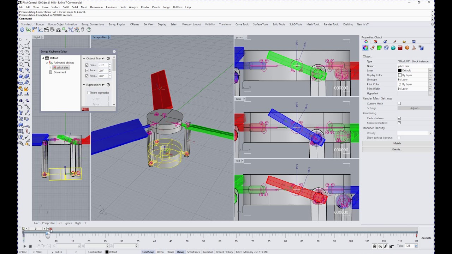Open the Layer dropdown in Properties
This screenshot has height=254, width=452.
coord(430,71)
